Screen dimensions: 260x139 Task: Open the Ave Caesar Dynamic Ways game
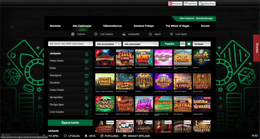pos(183,57)
